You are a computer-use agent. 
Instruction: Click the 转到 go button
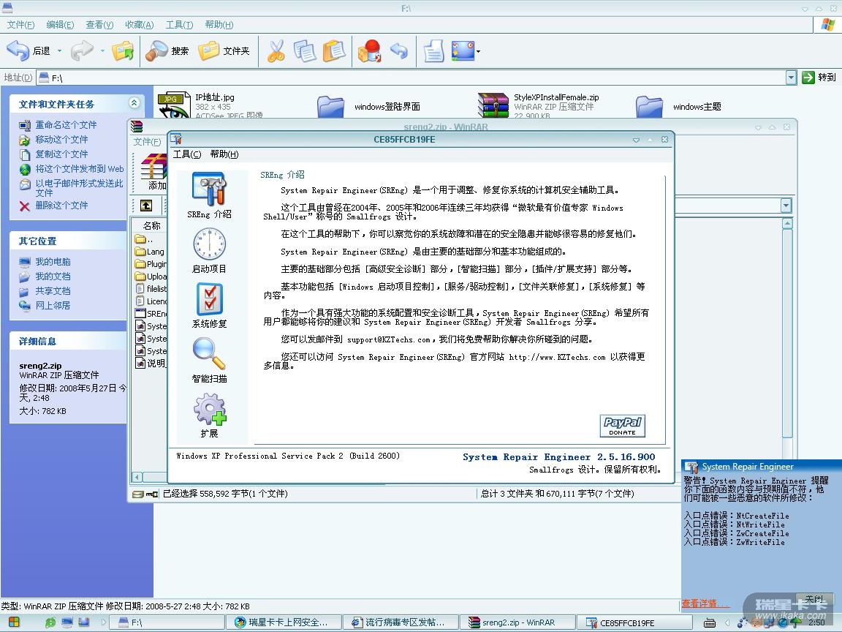tap(819, 78)
